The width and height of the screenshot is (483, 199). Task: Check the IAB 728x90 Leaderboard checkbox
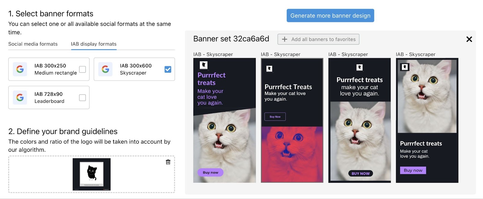tap(82, 98)
